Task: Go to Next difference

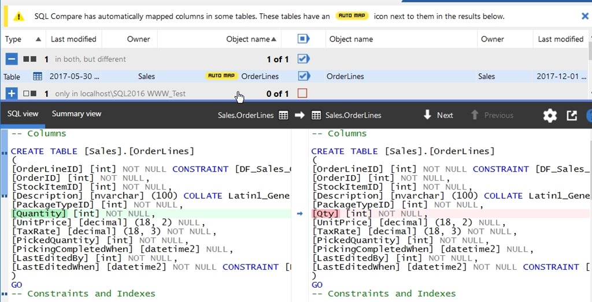Action: click(x=438, y=115)
